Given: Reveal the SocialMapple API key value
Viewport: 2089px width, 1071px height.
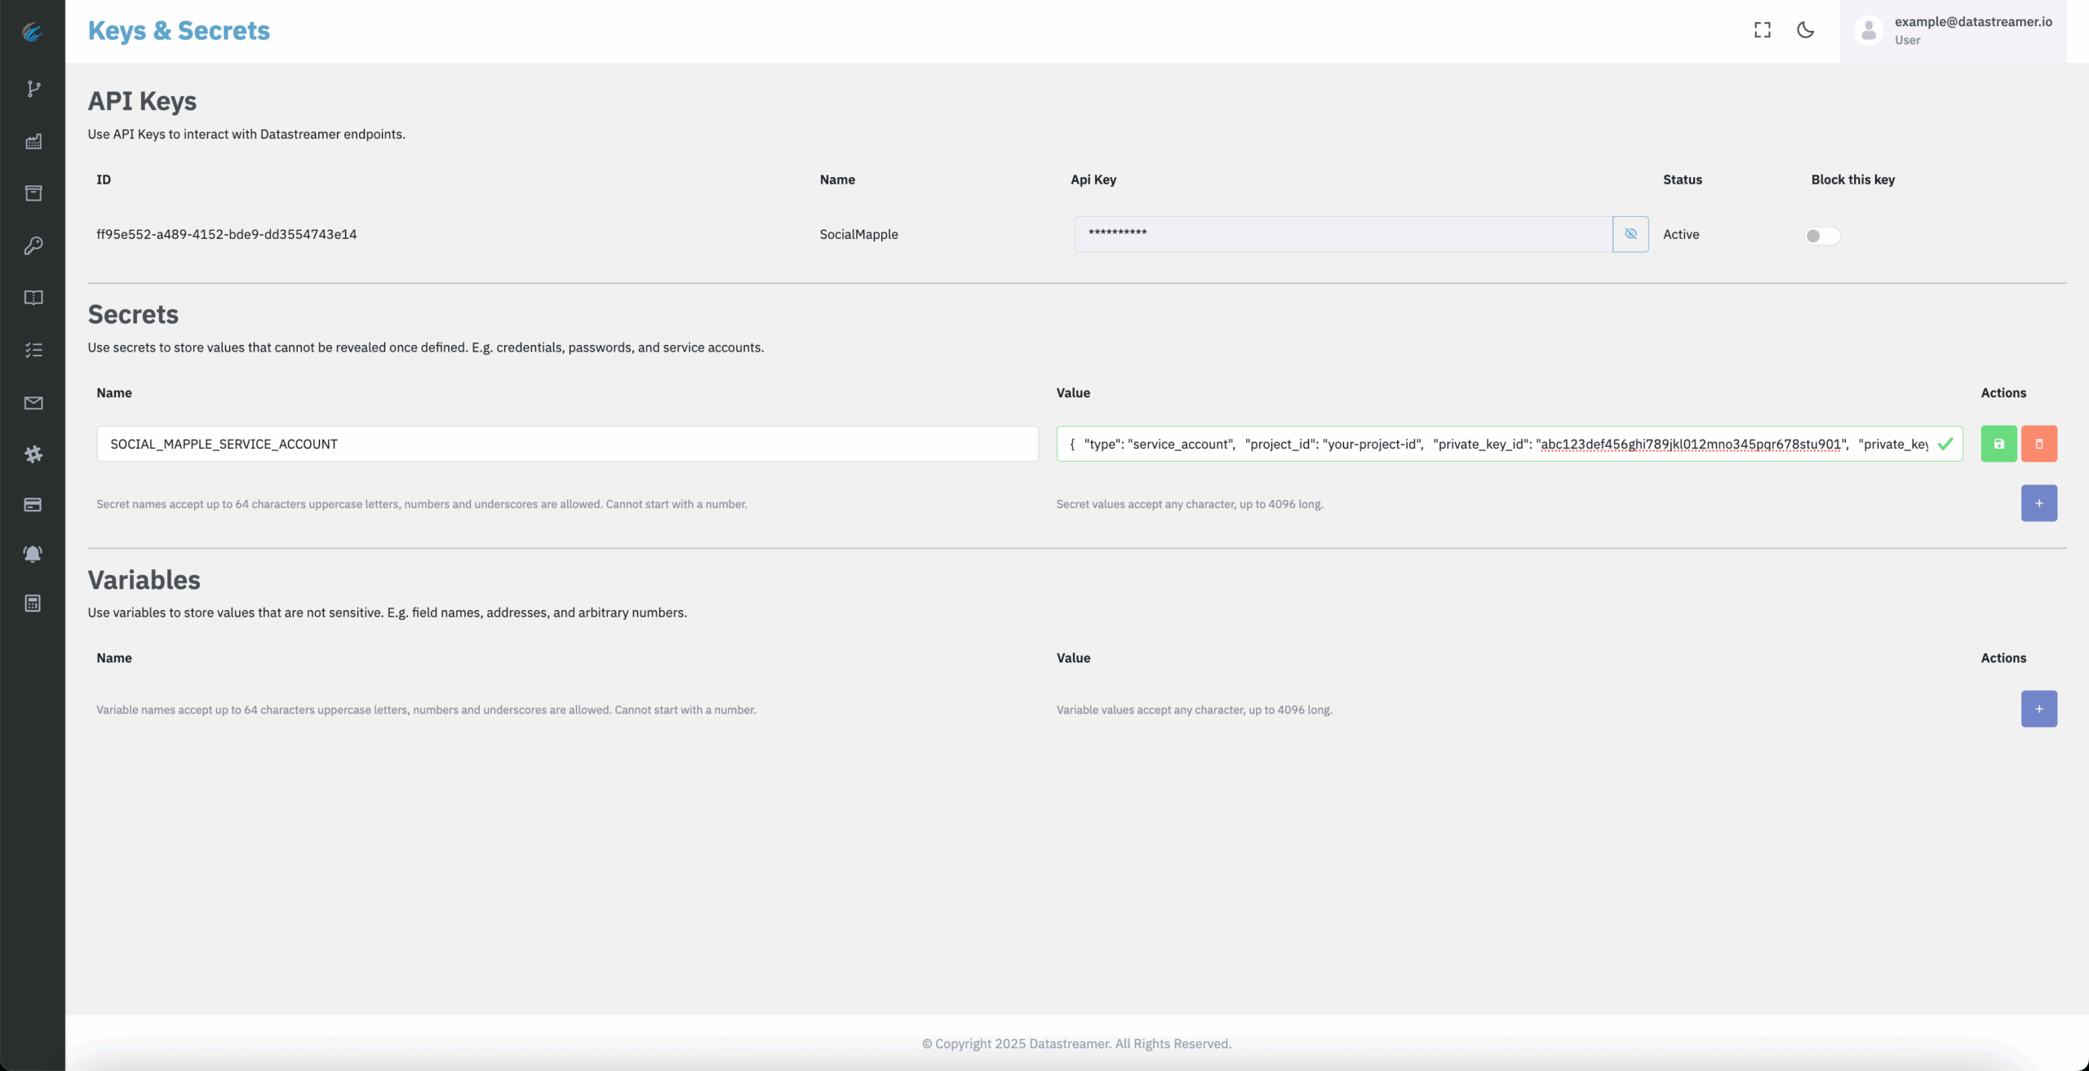Looking at the screenshot, I should point(1630,234).
